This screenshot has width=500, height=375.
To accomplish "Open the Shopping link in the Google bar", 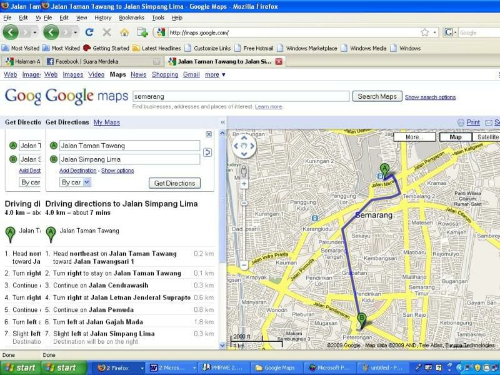I will tap(165, 74).
